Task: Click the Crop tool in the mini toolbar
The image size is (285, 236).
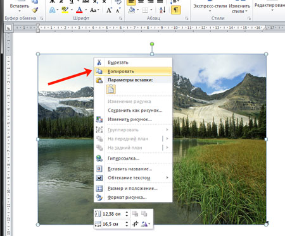Action: (135, 224)
